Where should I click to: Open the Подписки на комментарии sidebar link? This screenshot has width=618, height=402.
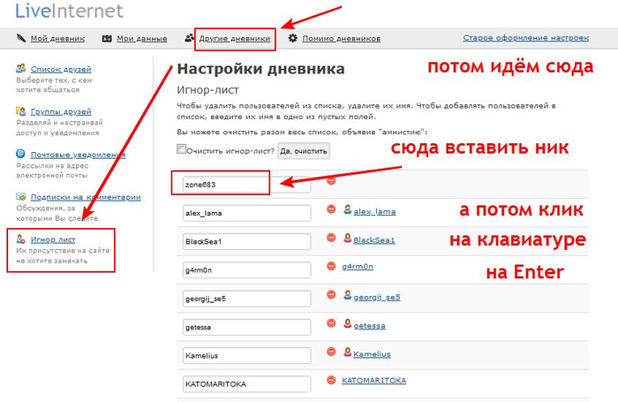click(x=86, y=197)
